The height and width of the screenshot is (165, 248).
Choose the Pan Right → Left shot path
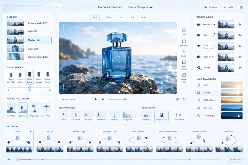click(110, 141)
